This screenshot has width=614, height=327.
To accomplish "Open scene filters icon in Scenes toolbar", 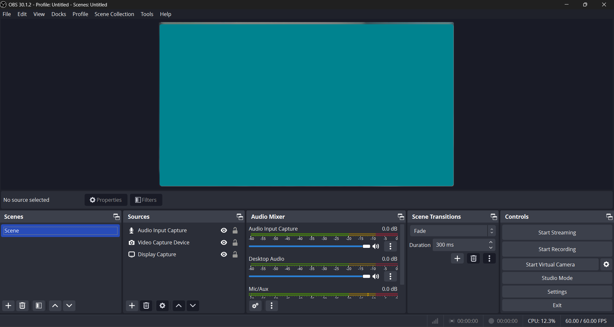I will click(x=39, y=306).
